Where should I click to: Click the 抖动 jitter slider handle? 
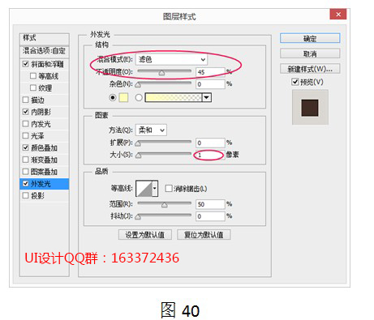click(x=138, y=217)
